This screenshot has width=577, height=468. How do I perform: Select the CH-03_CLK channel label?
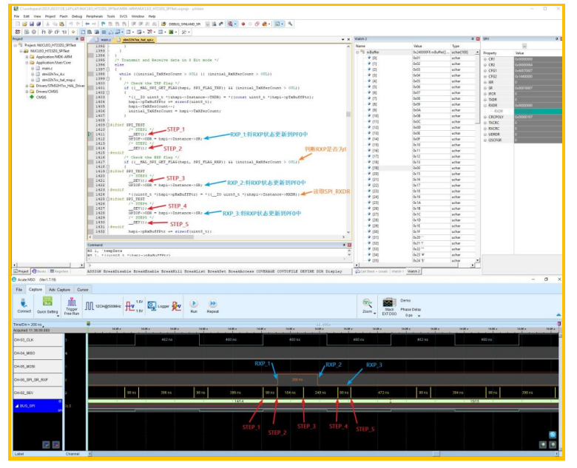[38, 340]
